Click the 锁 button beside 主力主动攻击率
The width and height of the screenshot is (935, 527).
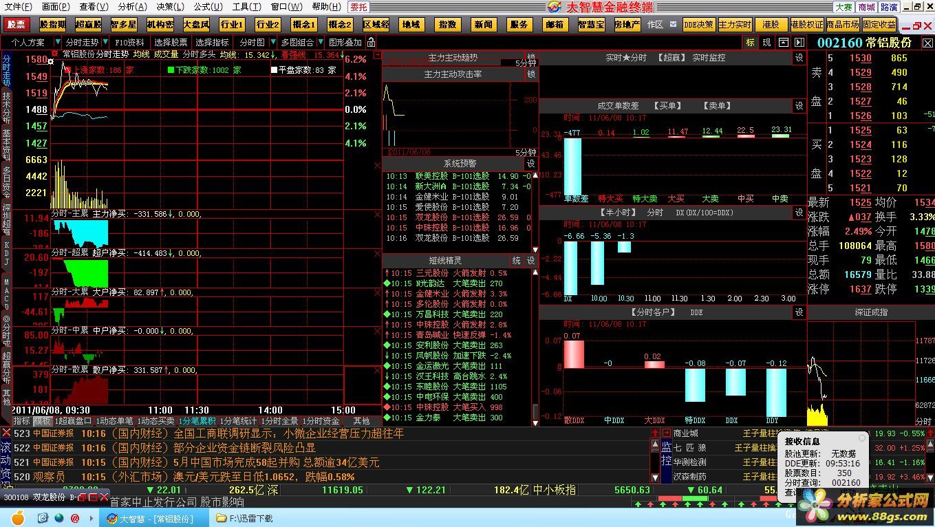point(530,74)
